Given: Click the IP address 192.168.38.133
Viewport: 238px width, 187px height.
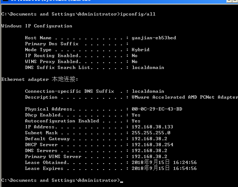Looking at the screenshot, I should [152, 127].
